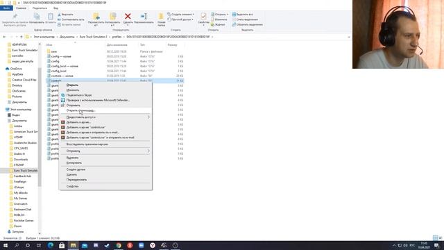Select 'Этот компьютер' in the navigation pane
Image resolution: width=444 pixels, height=250 pixels.
(20, 110)
